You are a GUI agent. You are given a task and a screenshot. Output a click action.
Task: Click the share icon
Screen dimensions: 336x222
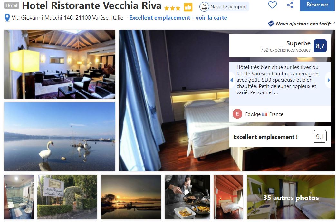coord(290,5)
